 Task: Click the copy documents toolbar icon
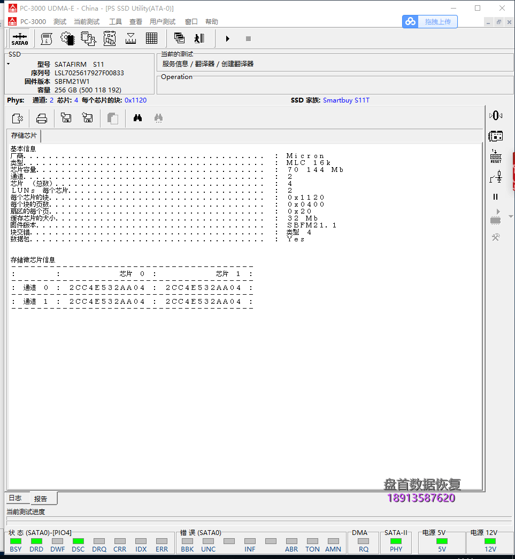(88, 39)
